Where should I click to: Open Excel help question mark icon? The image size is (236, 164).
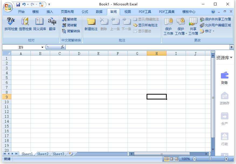213,12
